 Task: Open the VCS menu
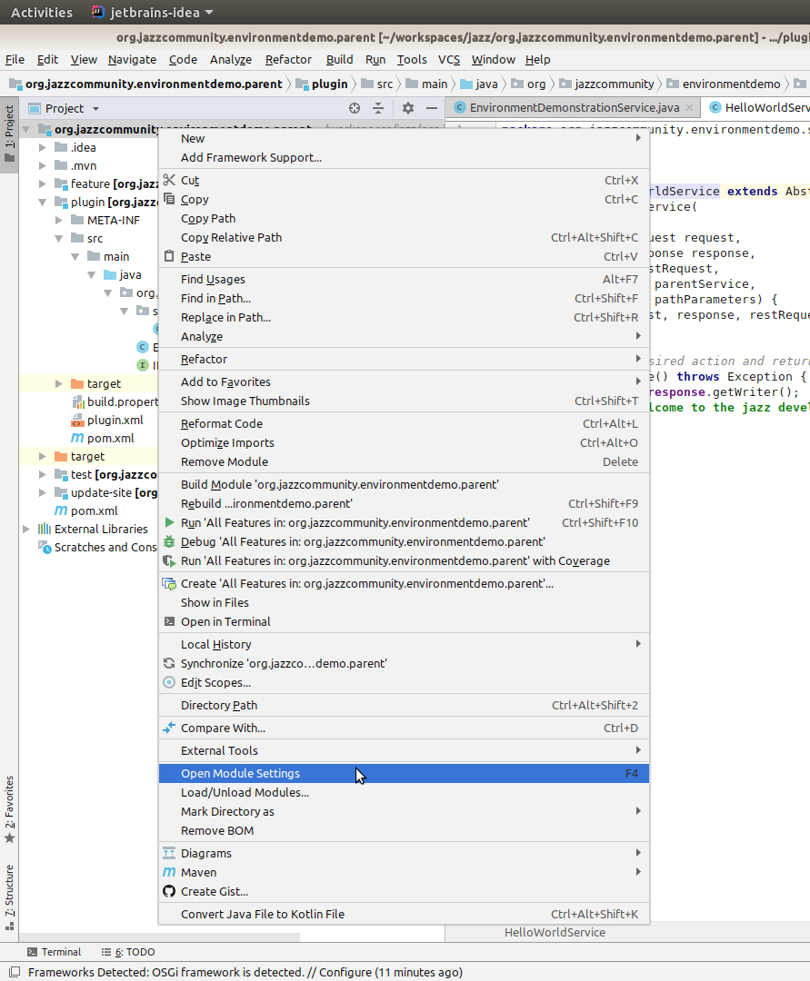point(449,59)
